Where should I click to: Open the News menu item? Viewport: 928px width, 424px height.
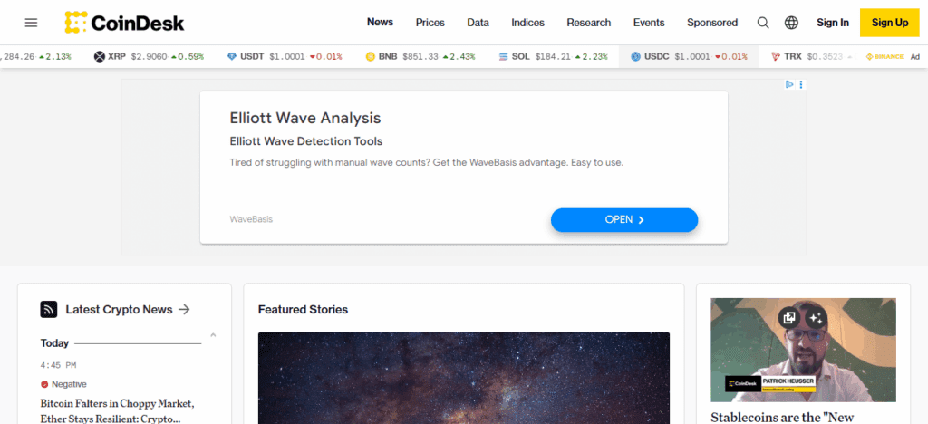(380, 23)
